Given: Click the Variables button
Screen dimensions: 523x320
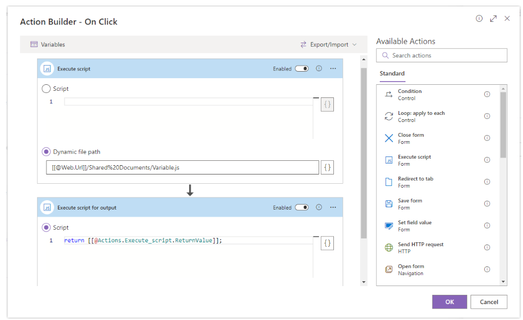Looking at the screenshot, I should (x=48, y=44).
